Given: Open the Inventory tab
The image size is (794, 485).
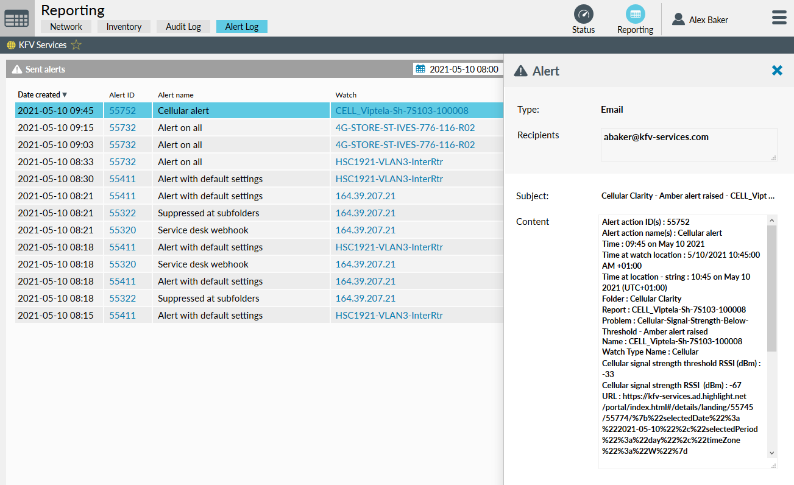Looking at the screenshot, I should pos(124,27).
